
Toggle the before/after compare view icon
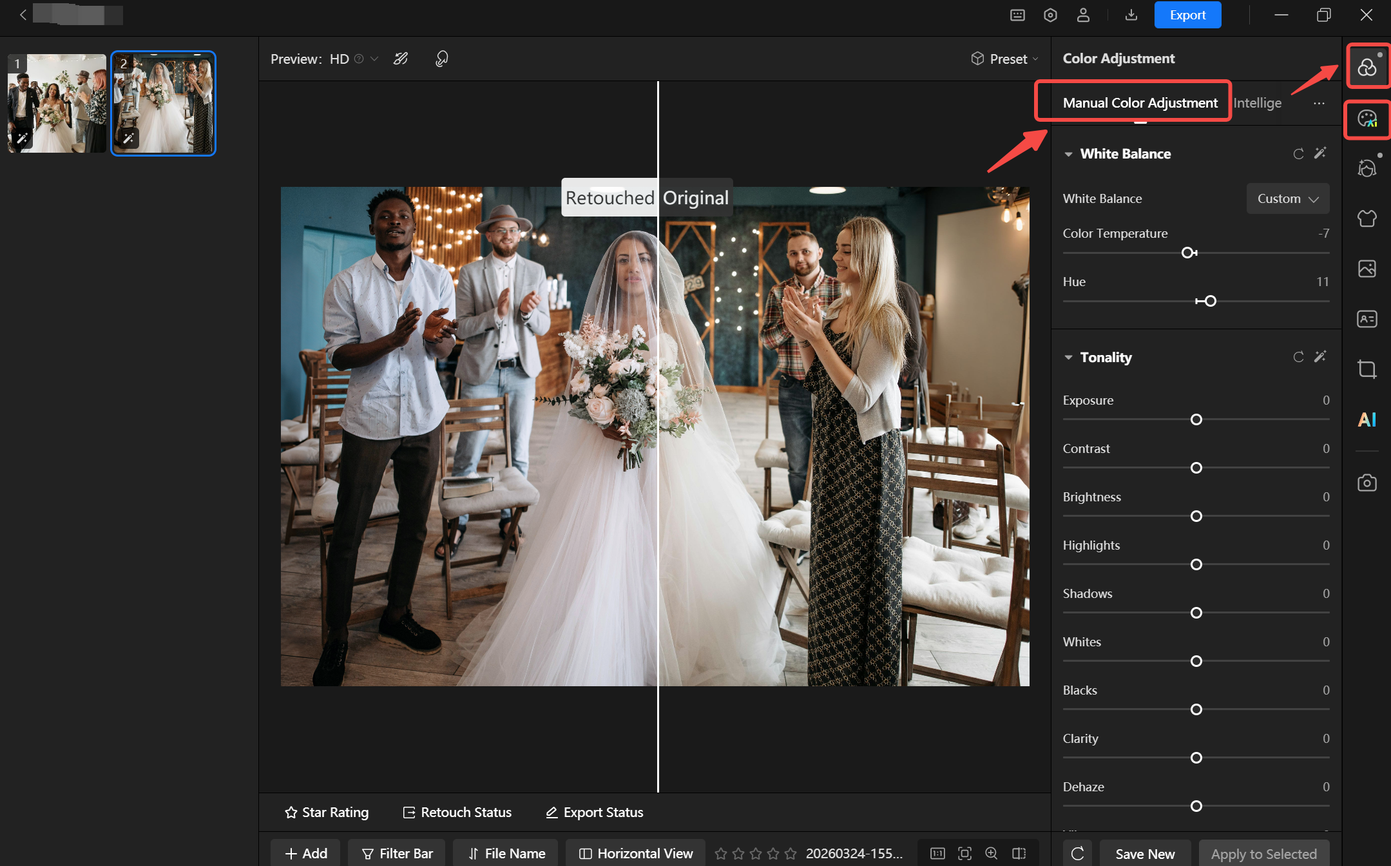(1019, 853)
